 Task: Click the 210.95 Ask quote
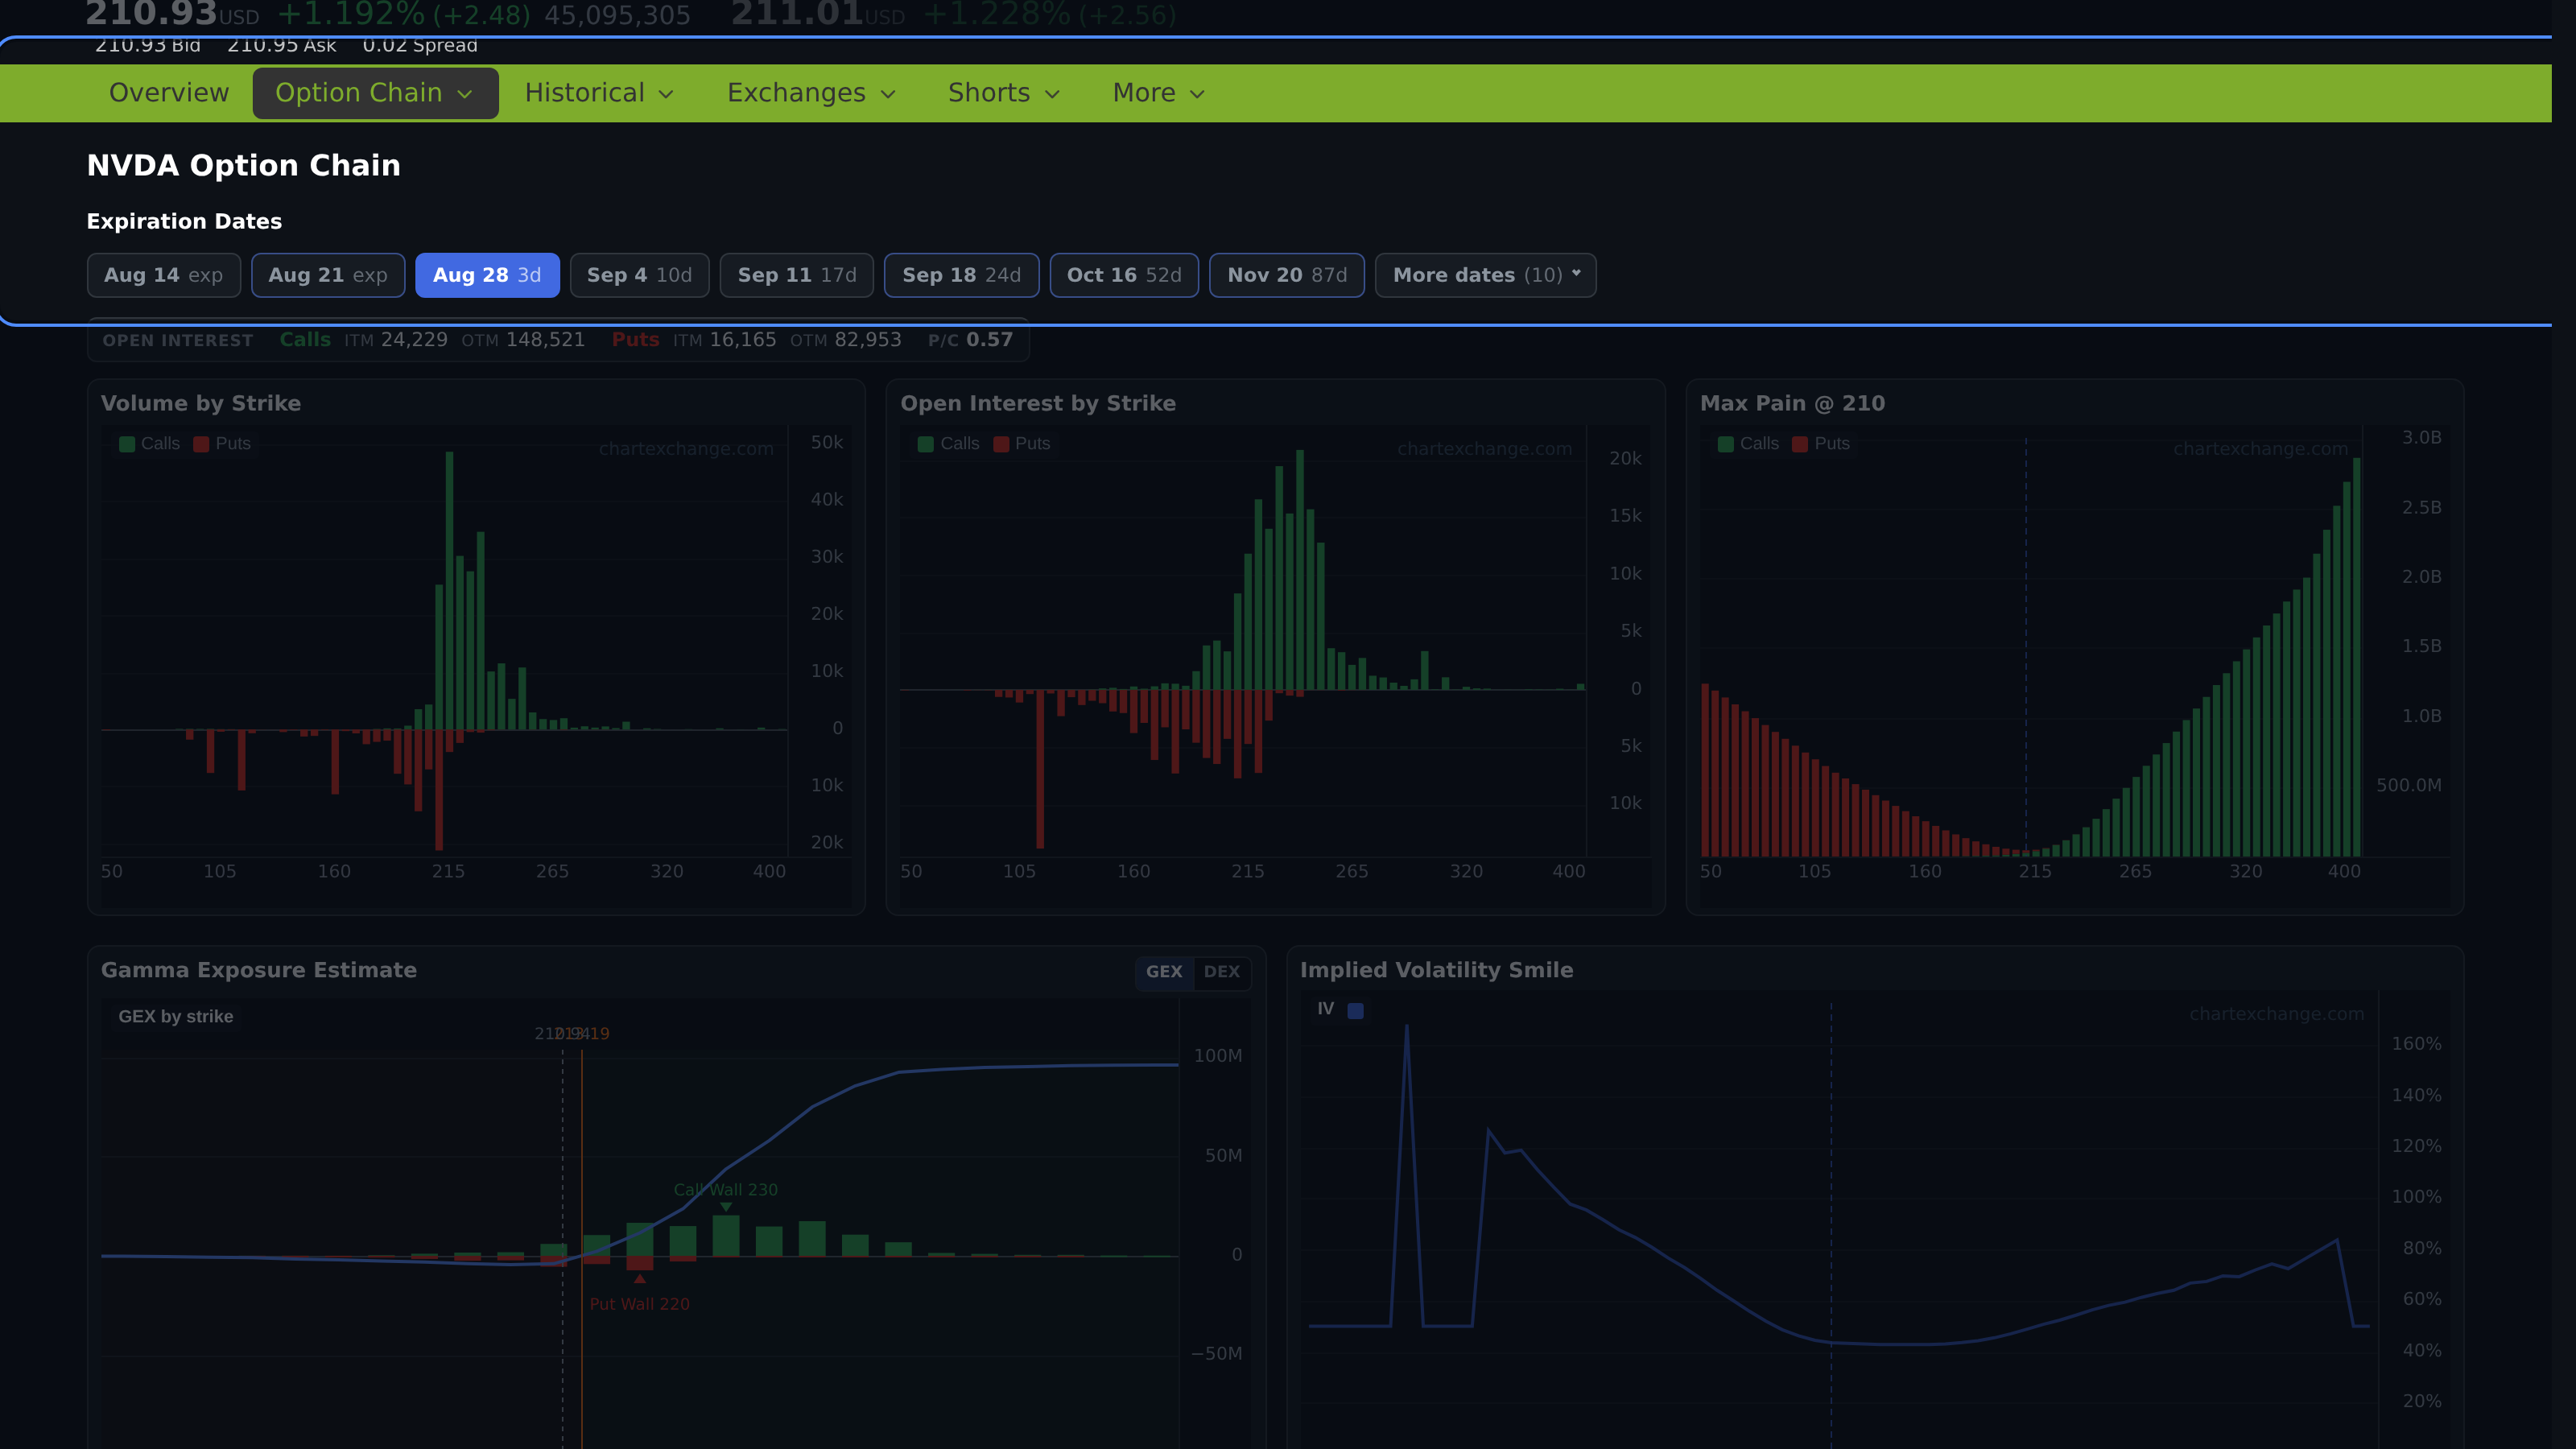coord(282,45)
